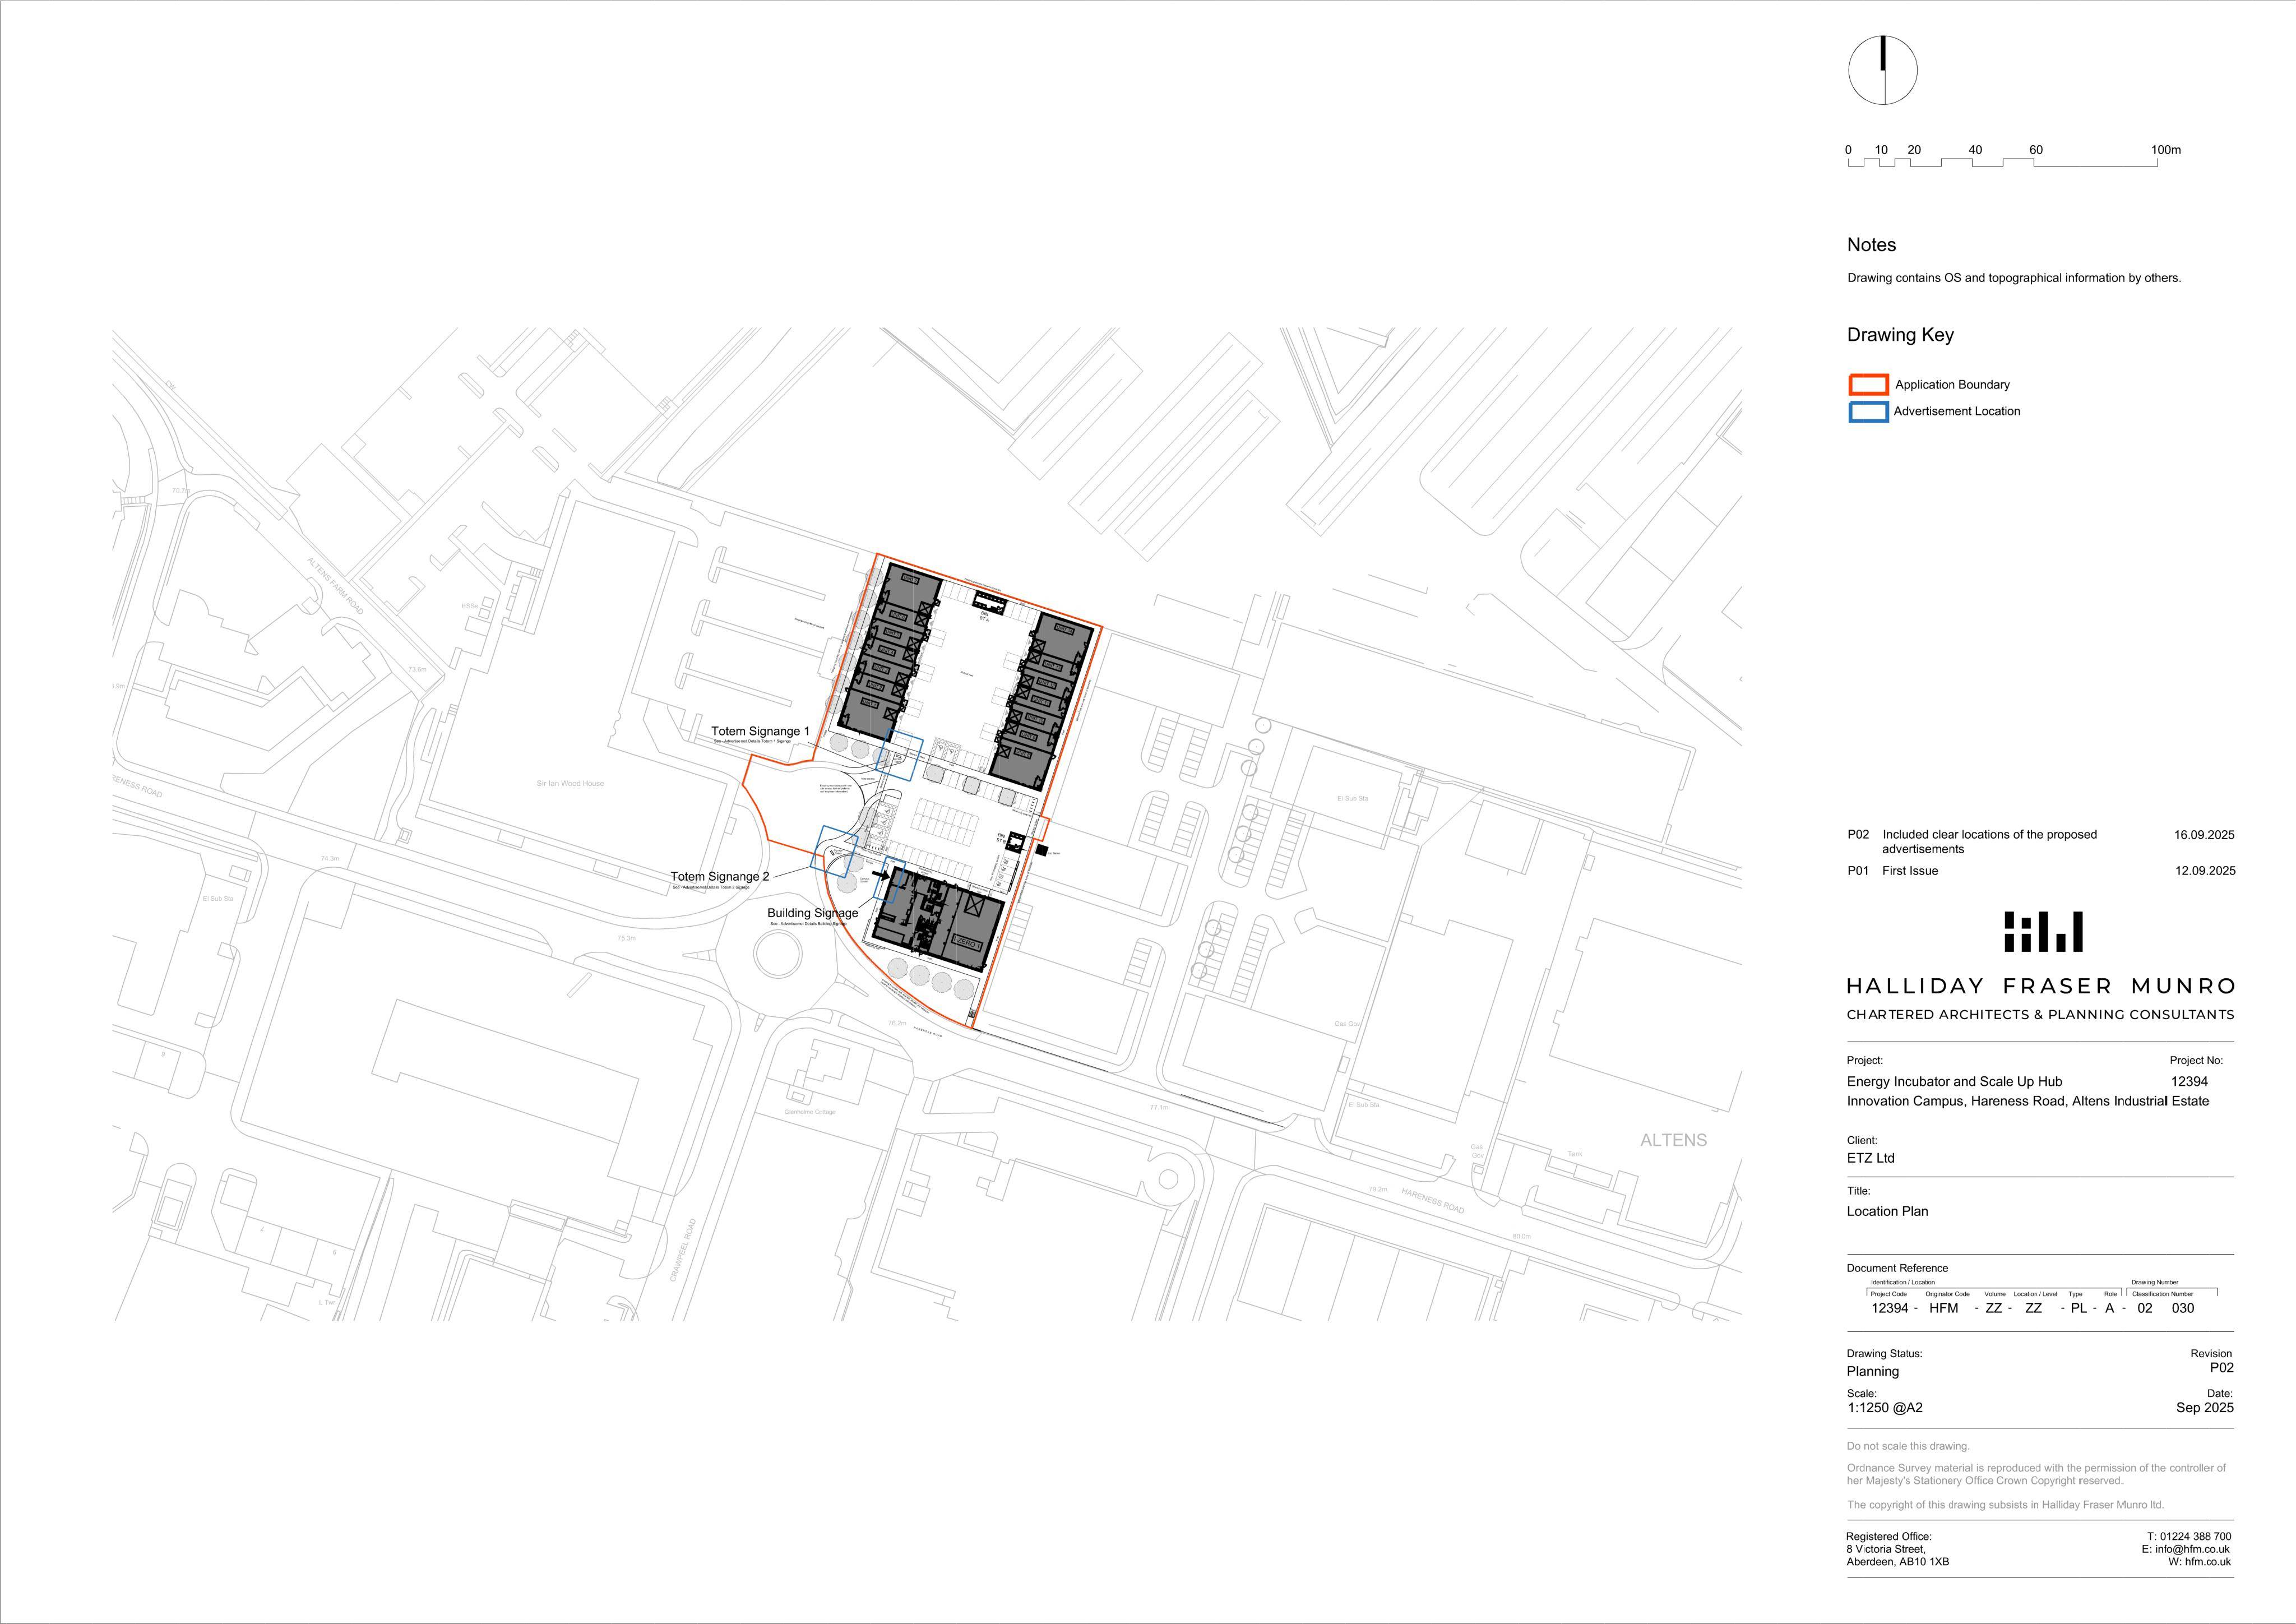2296x1624 pixels.
Task: Click the email 'info@hfm.co.uk'
Action: pos(2192,1549)
